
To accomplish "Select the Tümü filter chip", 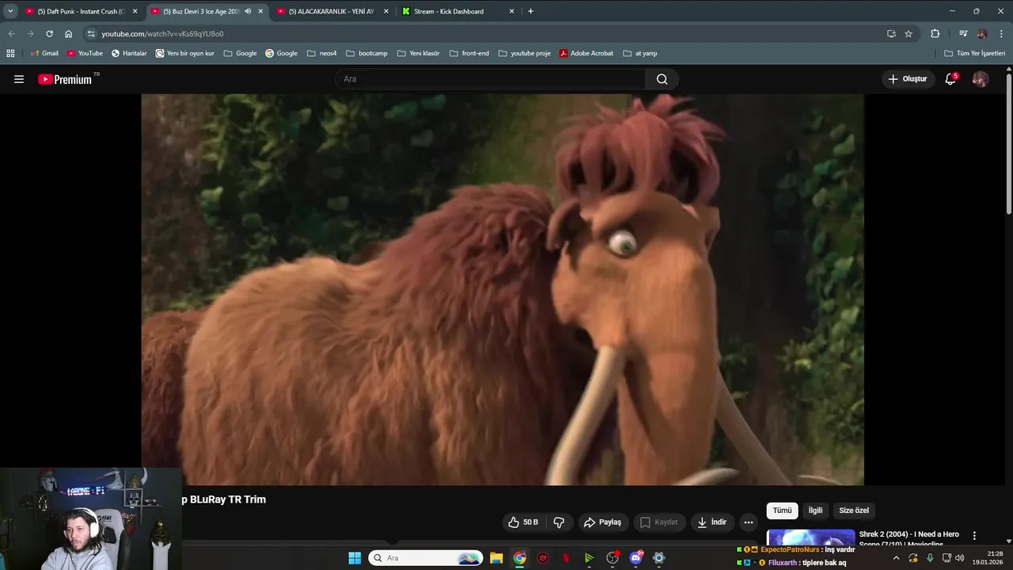I will [782, 511].
